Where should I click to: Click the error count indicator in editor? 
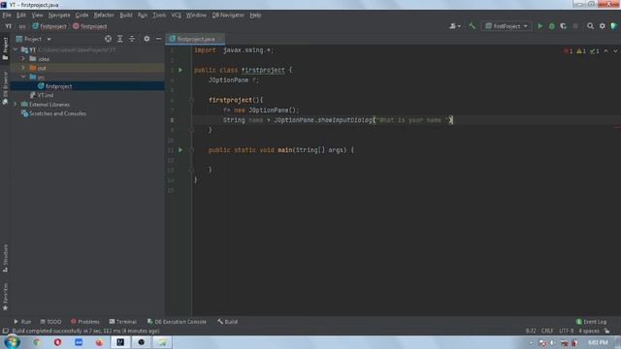click(569, 51)
